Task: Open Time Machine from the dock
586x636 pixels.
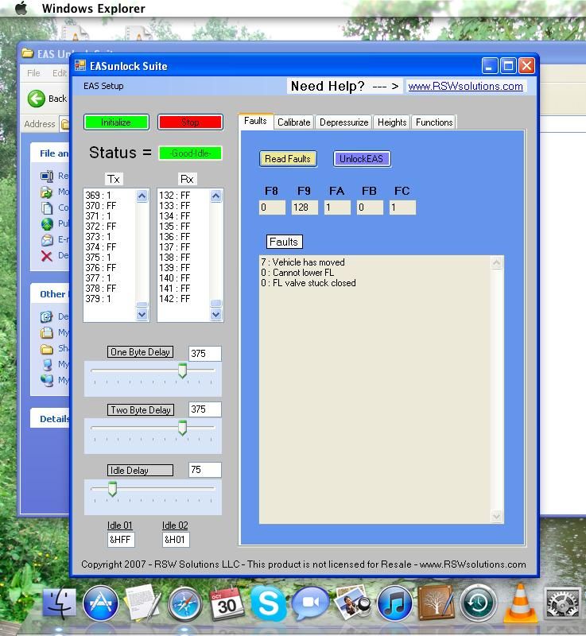Action: pyautogui.click(x=478, y=603)
